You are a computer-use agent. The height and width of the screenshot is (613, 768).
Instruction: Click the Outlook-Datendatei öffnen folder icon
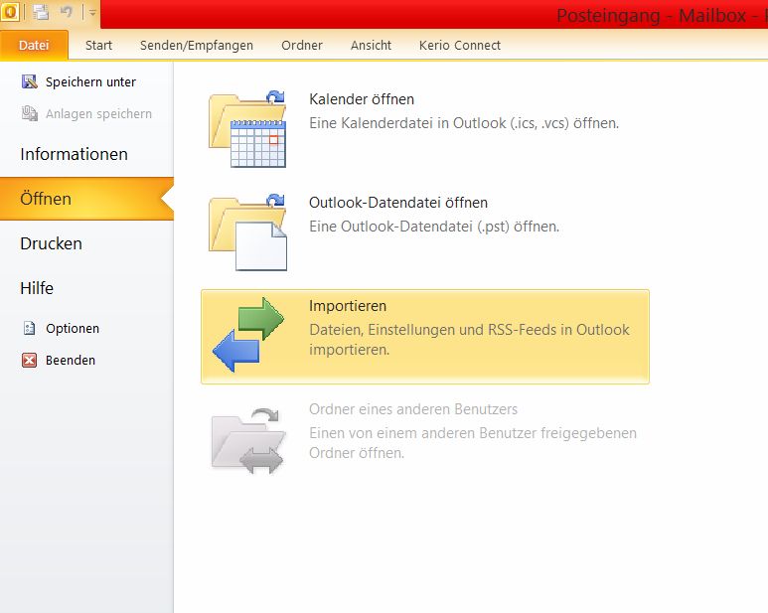tap(247, 232)
